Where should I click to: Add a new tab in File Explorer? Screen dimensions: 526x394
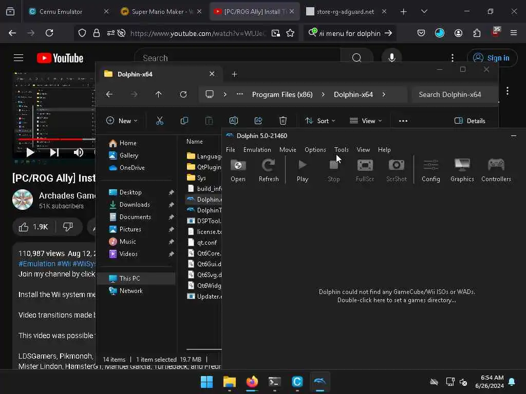click(x=234, y=74)
